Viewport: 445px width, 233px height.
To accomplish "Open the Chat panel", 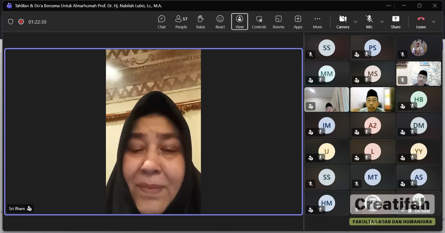I will click(x=162, y=22).
